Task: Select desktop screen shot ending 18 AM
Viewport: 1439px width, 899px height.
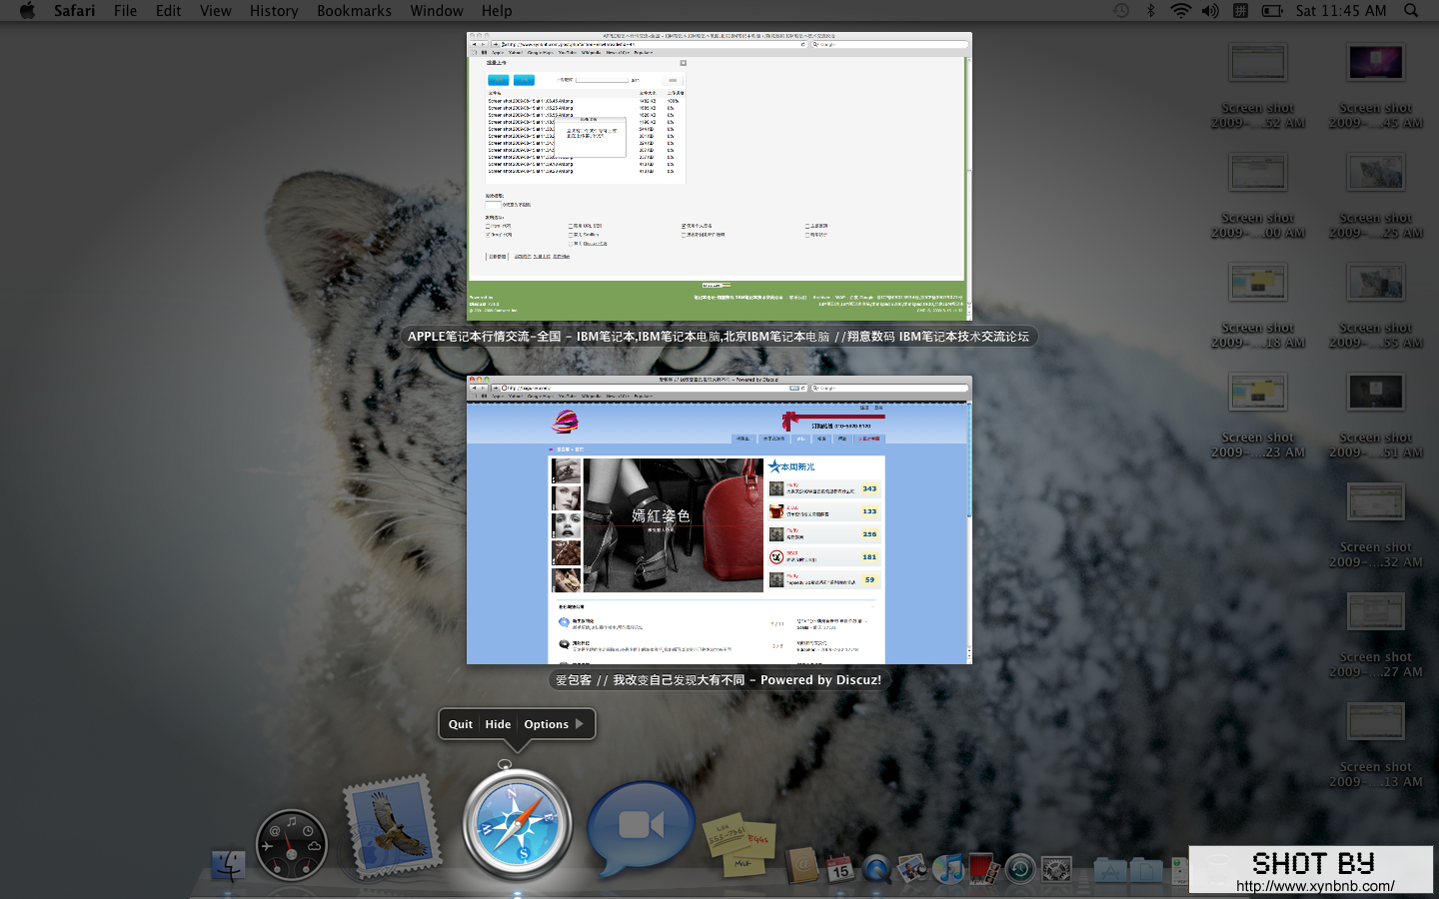Action: (x=1258, y=307)
